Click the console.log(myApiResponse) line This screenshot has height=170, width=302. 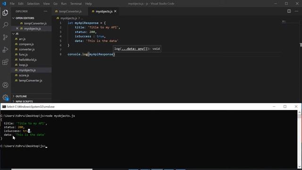tap(91, 54)
